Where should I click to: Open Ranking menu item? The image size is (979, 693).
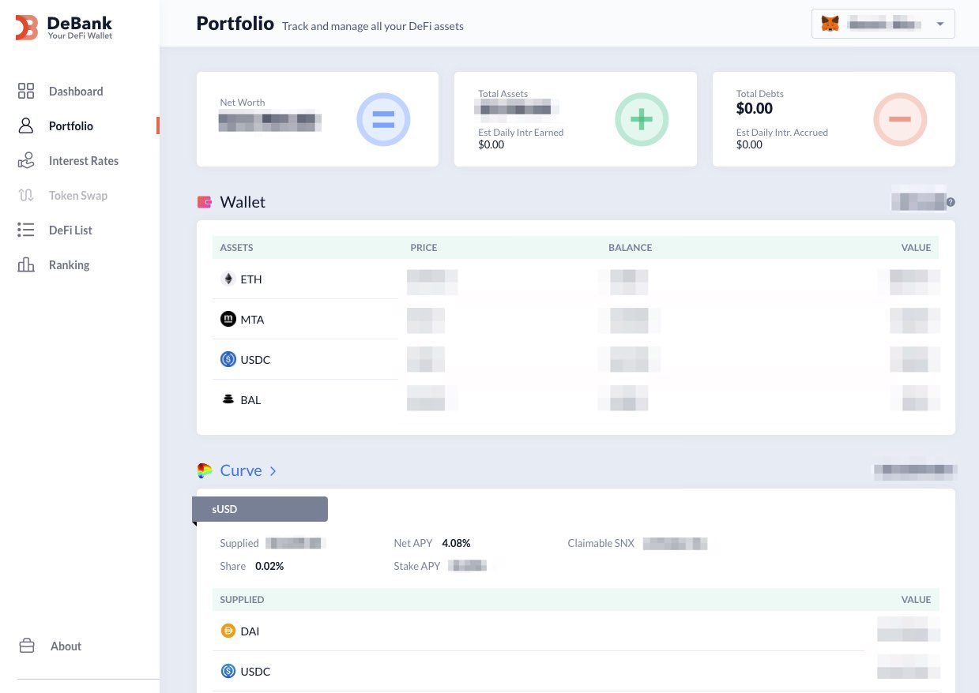pos(69,264)
